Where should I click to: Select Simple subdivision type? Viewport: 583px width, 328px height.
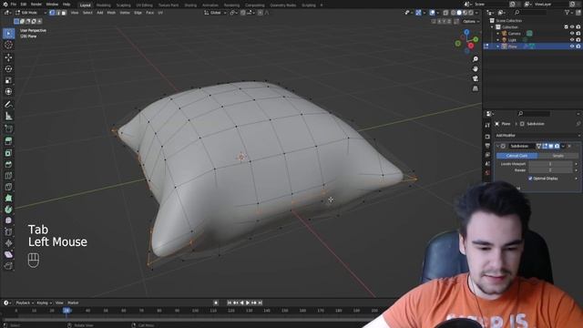pos(558,156)
